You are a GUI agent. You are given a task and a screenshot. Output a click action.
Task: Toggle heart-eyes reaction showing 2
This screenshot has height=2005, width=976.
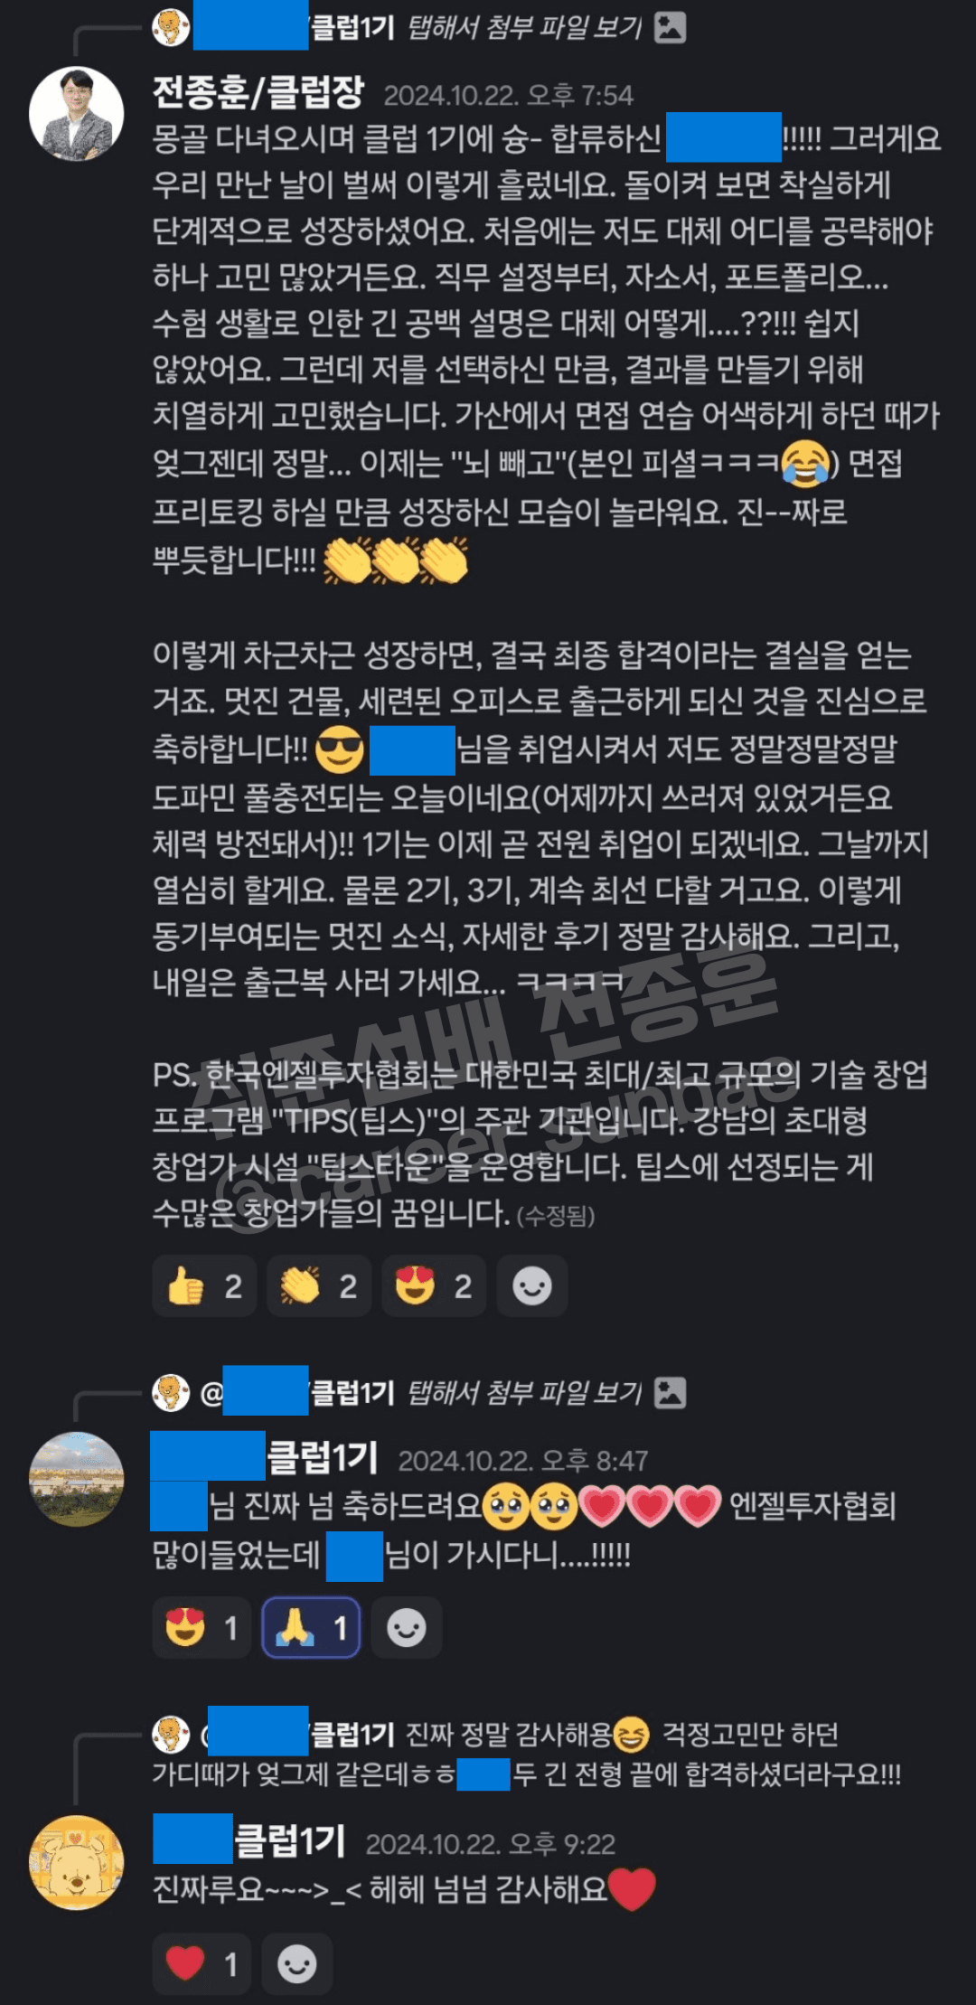coord(434,1285)
